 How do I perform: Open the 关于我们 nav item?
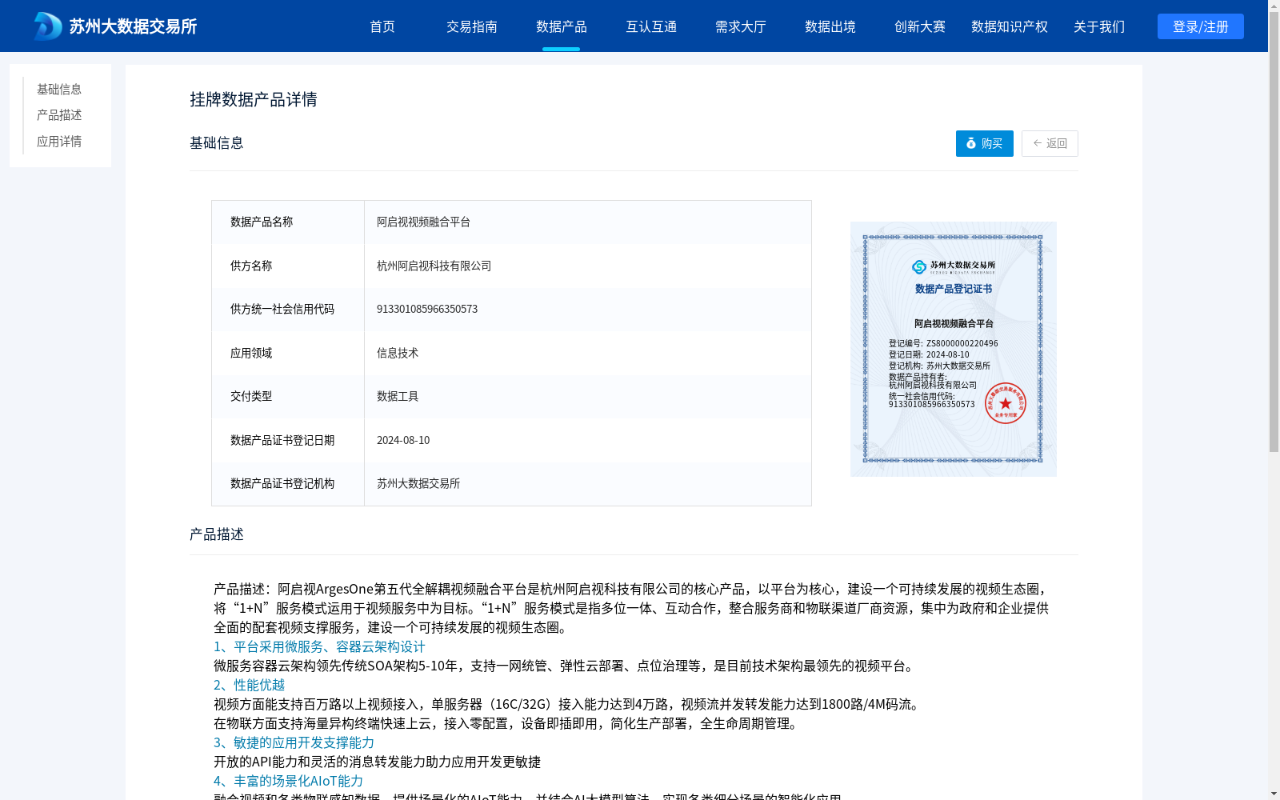1099,26
